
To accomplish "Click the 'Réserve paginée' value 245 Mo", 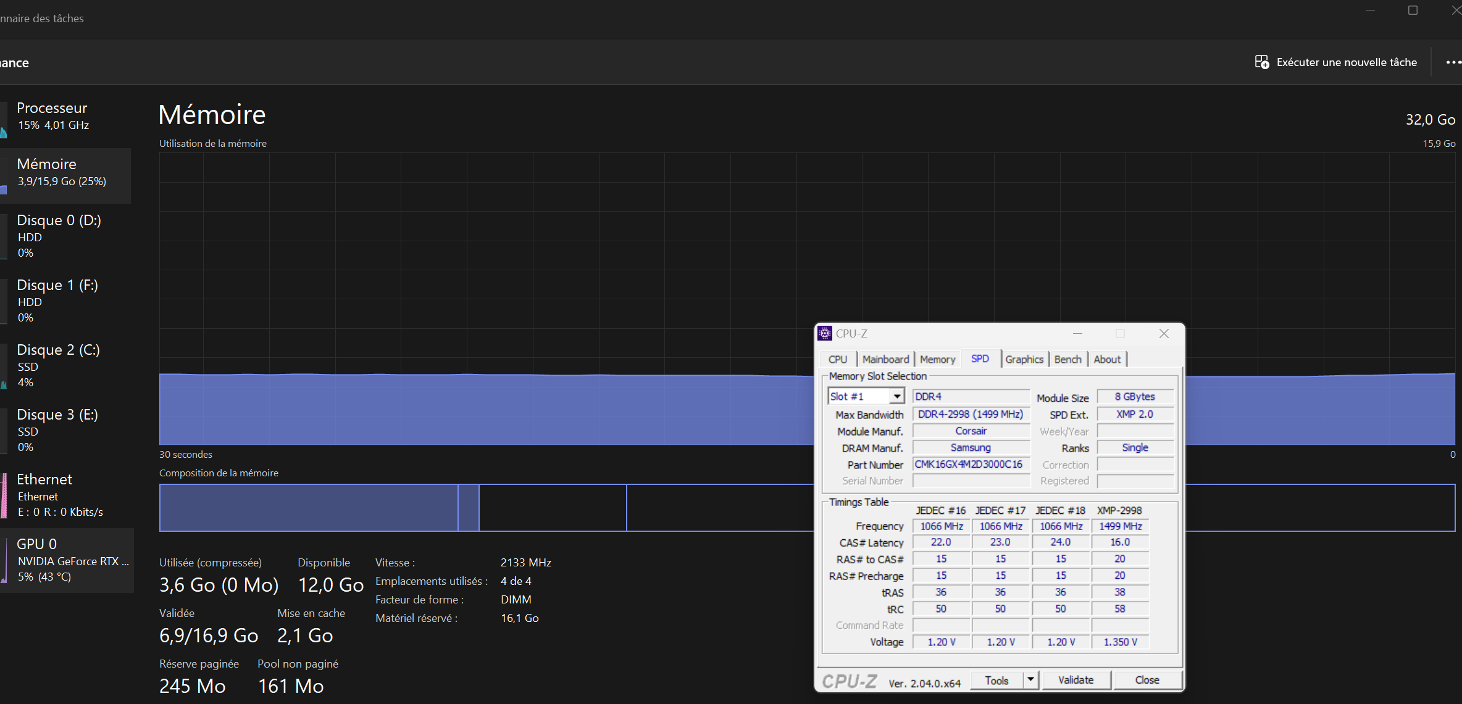I will [x=192, y=685].
